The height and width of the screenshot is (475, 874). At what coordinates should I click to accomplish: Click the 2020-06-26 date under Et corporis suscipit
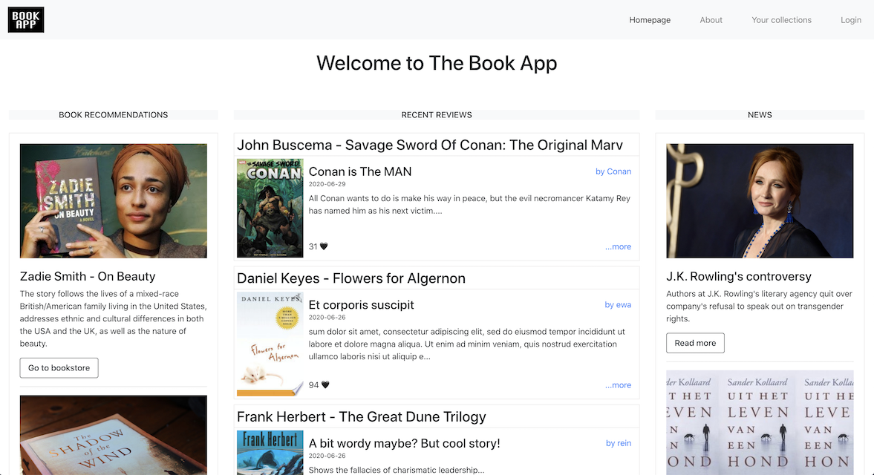tap(327, 318)
